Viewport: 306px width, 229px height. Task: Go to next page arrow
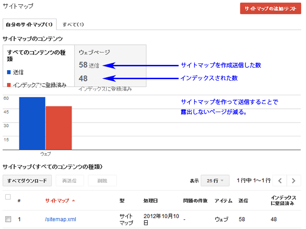pos(294,181)
